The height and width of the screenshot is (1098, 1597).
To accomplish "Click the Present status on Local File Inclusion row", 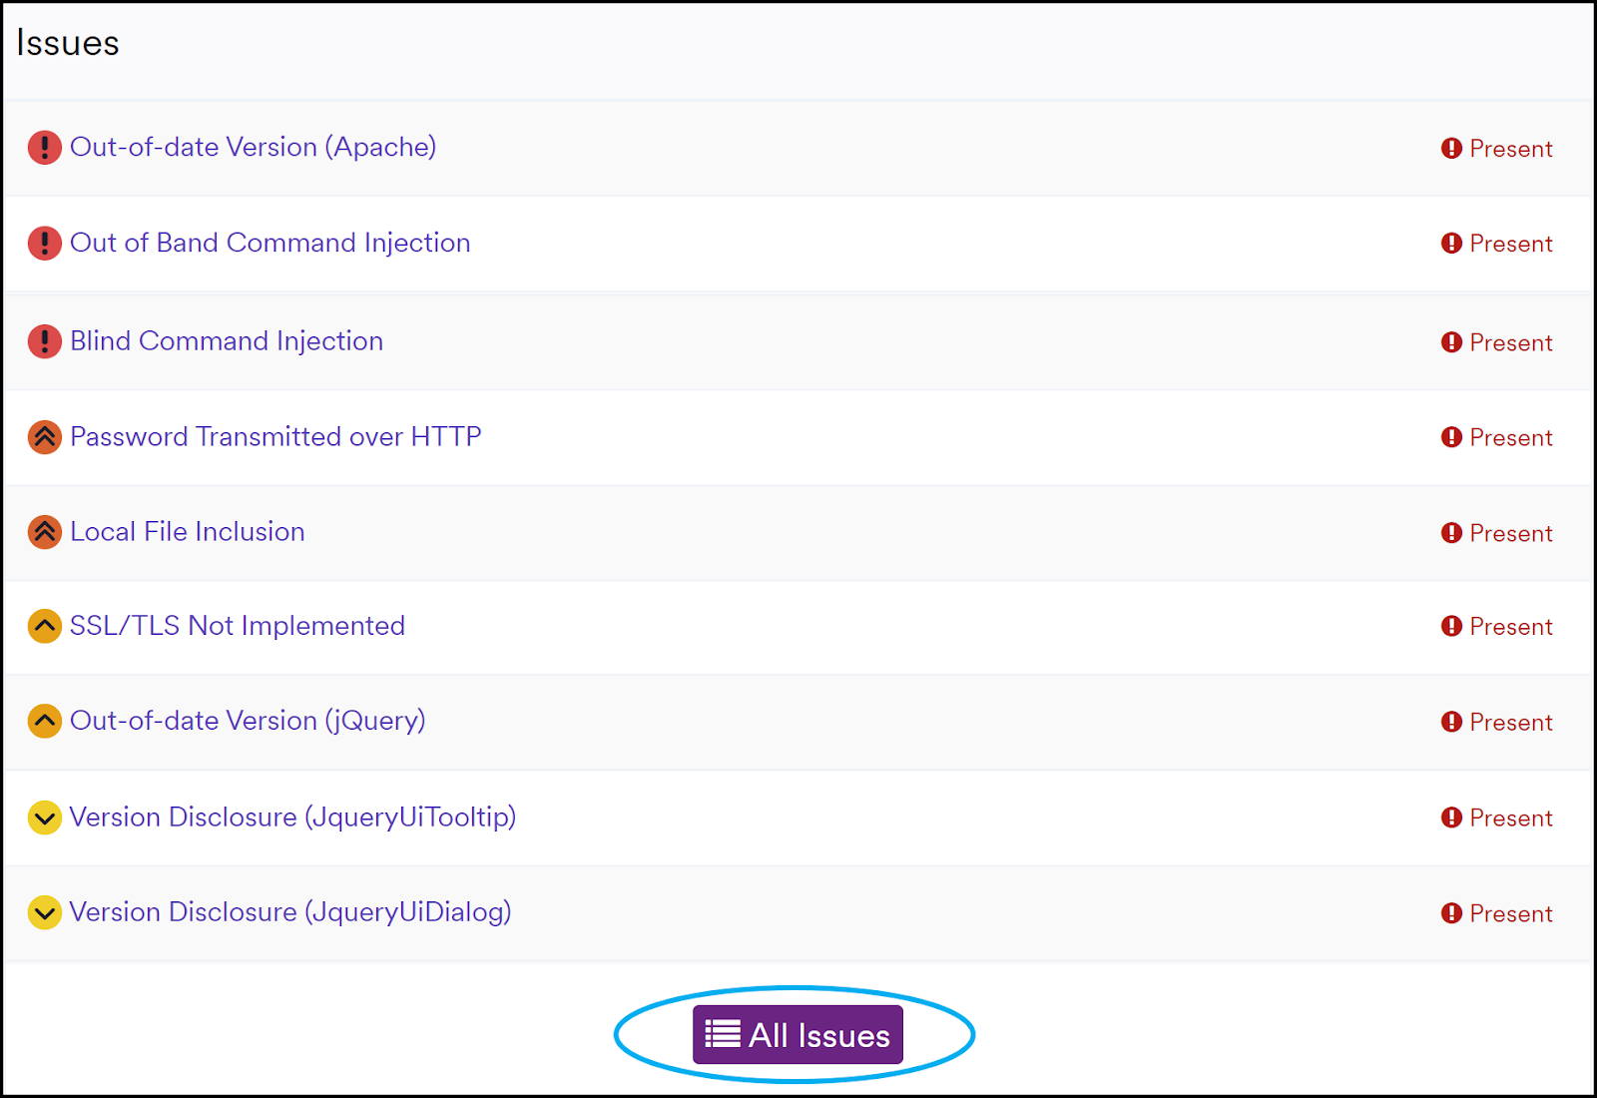I will (1497, 533).
